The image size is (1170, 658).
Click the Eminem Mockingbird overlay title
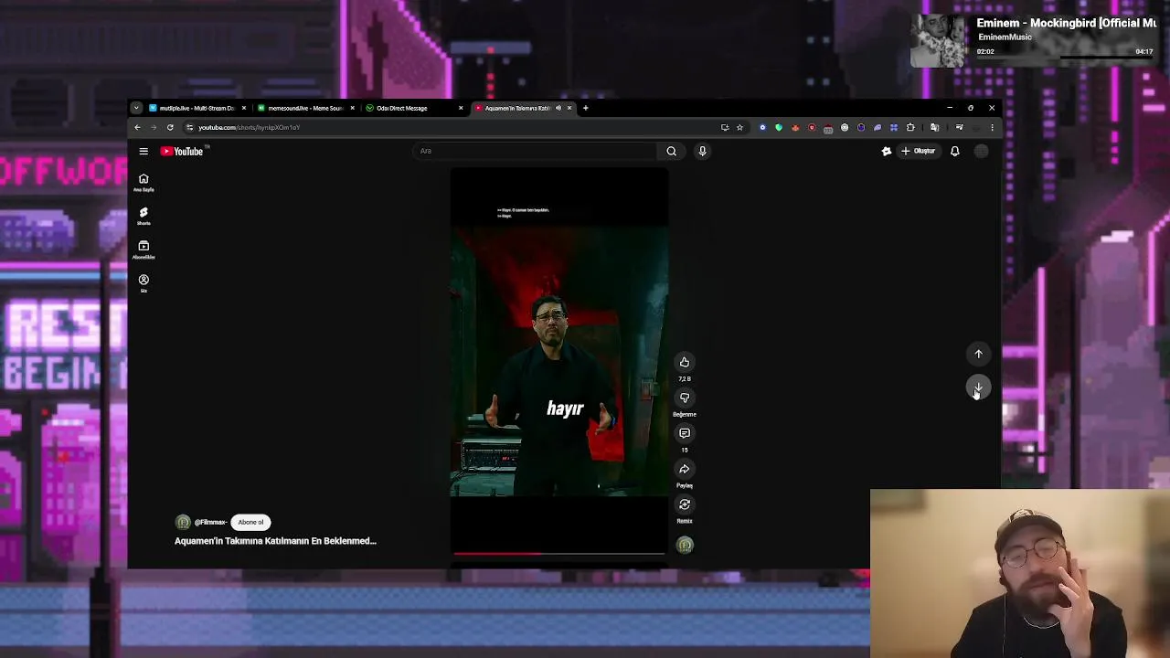1066,23
